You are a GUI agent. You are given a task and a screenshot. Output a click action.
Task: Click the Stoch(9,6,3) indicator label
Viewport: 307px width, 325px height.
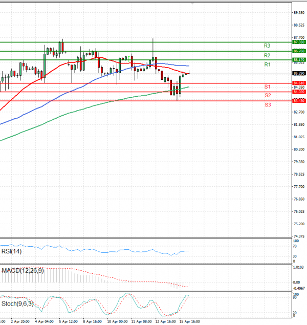(x=17, y=304)
